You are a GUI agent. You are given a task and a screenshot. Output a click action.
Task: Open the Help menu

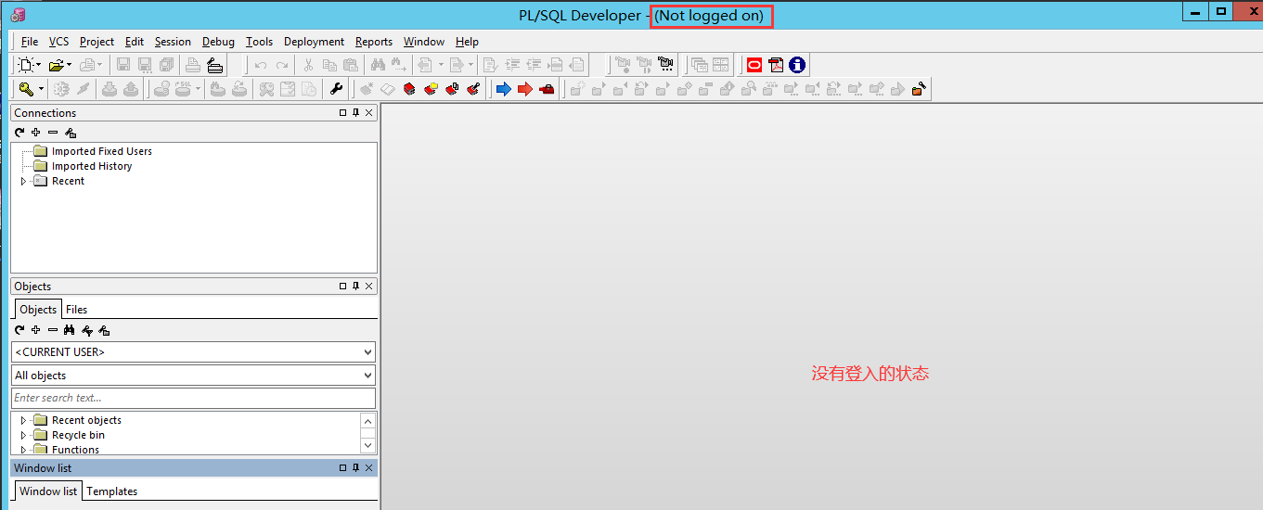467,42
